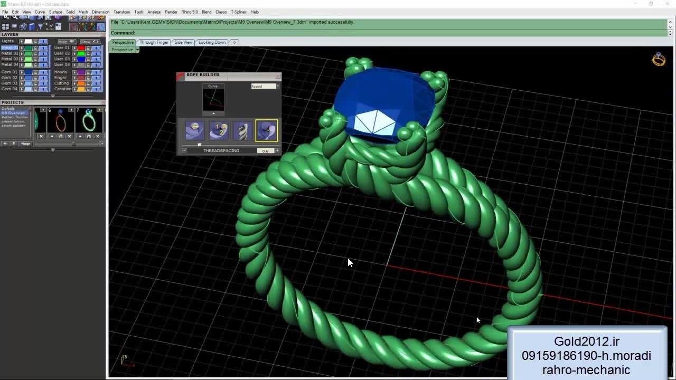Screen dimensions: 676x380
Task: Toggle lock on the Metal 02 layer
Action: 35,53
